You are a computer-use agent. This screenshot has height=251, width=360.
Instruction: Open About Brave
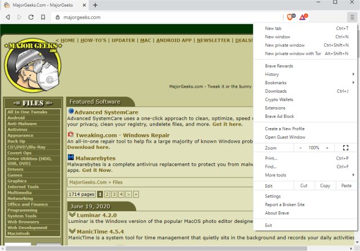tap(305, 213)
